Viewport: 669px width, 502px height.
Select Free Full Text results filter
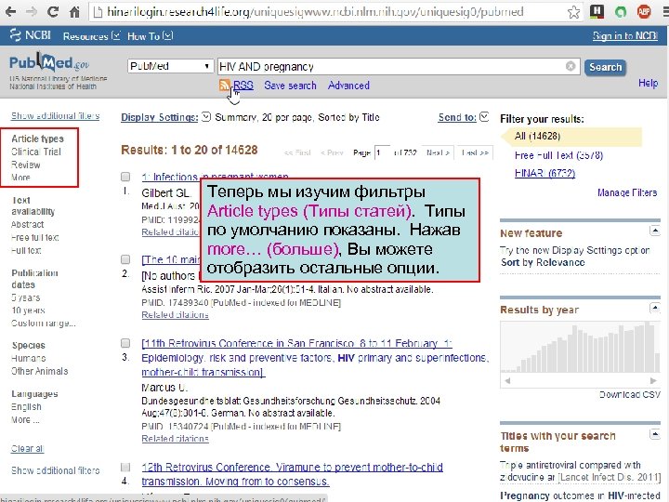tap(558, 155)
